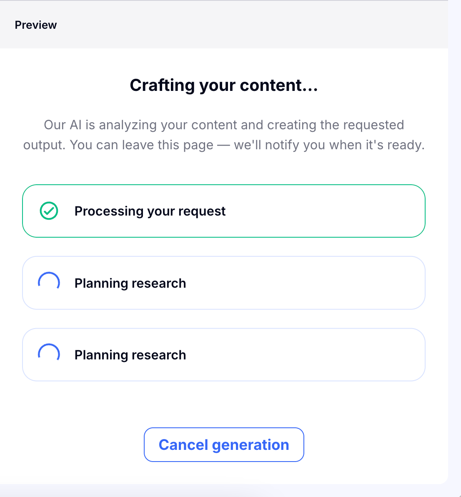
Task: Click the word 'generation' in the cancel button
Action: tap(251, 445)
